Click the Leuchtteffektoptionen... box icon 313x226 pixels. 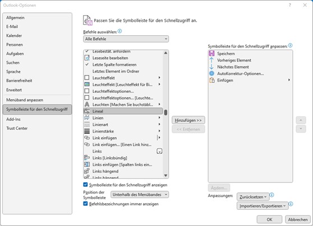tap(87, 91)
